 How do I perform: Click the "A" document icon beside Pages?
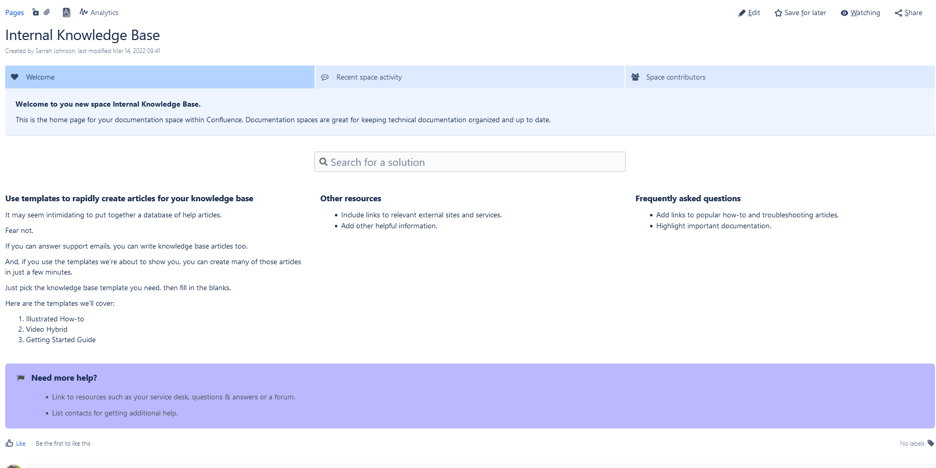pyautogui.click(x=67, y=12)
